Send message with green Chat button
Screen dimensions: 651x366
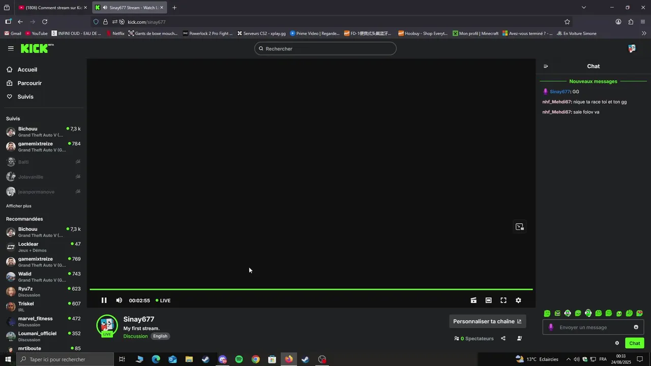pyautogui.click(x=634, y=343)
